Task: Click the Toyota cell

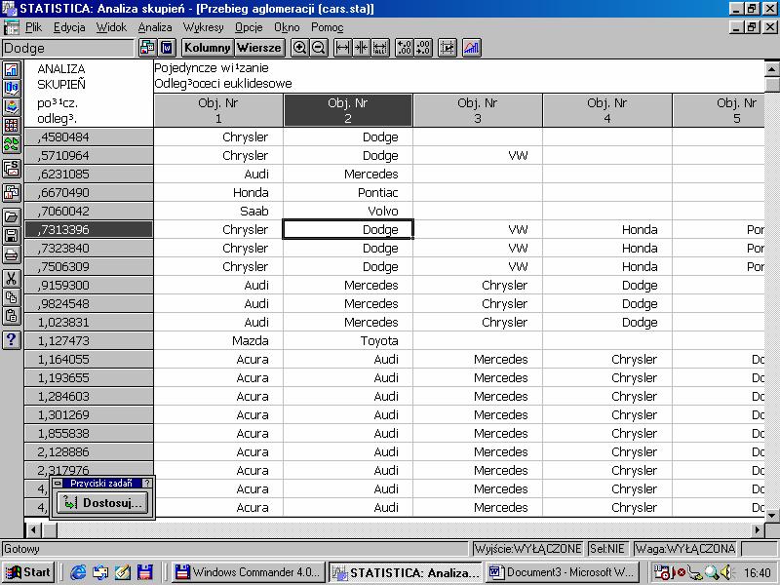Action: (x=348, y=340)
